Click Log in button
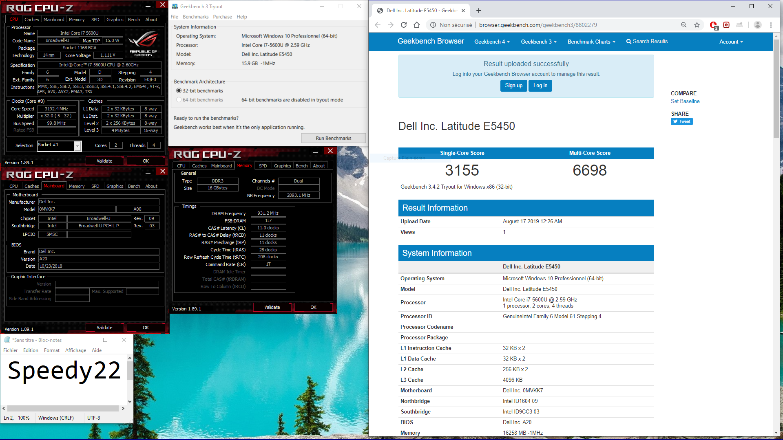This screenshot has width=783, height=440. (x=540, y=86)
